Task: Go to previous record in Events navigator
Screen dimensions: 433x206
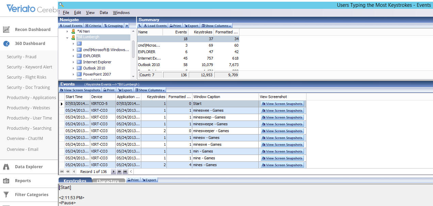Action: click(x=73, y=172)
